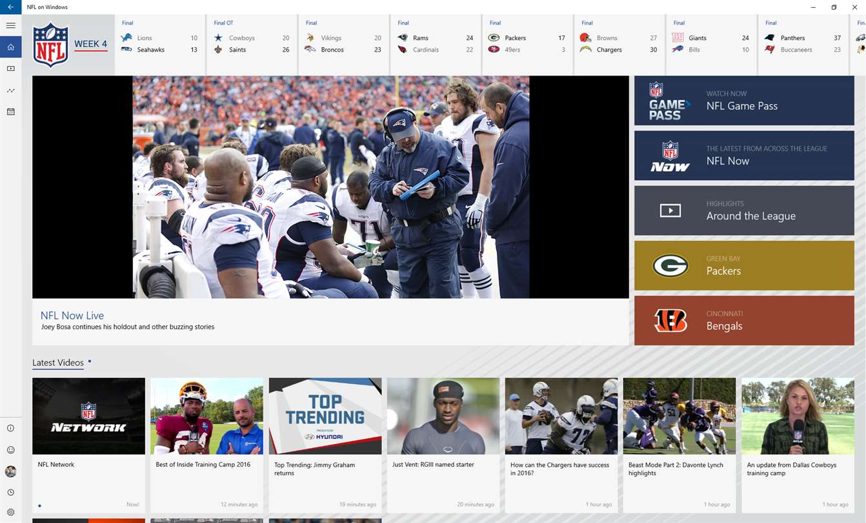Click the Panthers team logo
866x523 pixels.
(770, 38)
